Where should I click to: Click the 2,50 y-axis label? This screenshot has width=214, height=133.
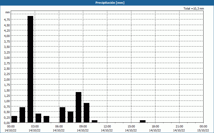tap(7, 69)
